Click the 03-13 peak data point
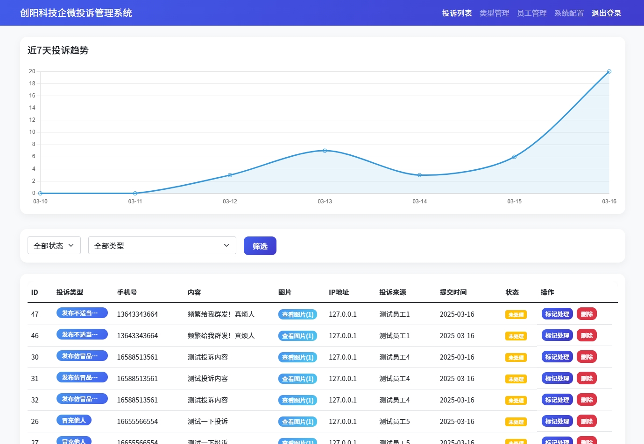The width and height of the screenshot is (644, 444). click(x=325, y=151)
